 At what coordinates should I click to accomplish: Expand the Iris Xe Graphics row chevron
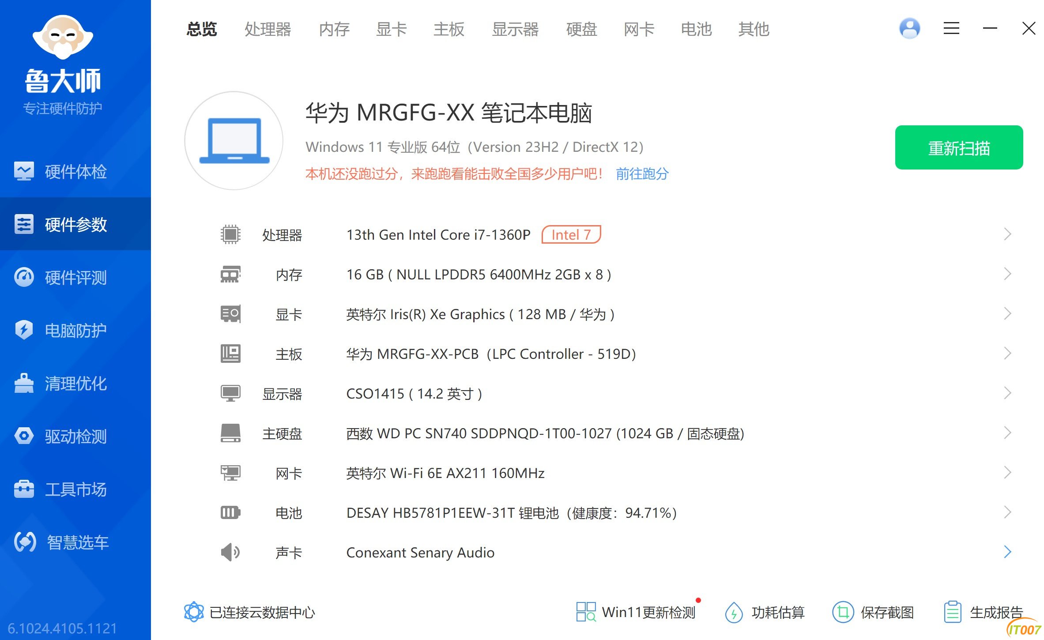coord(1007,313)
